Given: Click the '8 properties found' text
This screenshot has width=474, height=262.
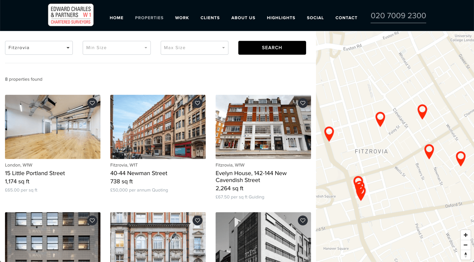Looking at the screenshot, I should 24,79.
